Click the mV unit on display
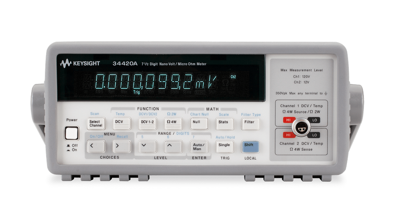Screen dimensions: 395x222 [206, 82]
